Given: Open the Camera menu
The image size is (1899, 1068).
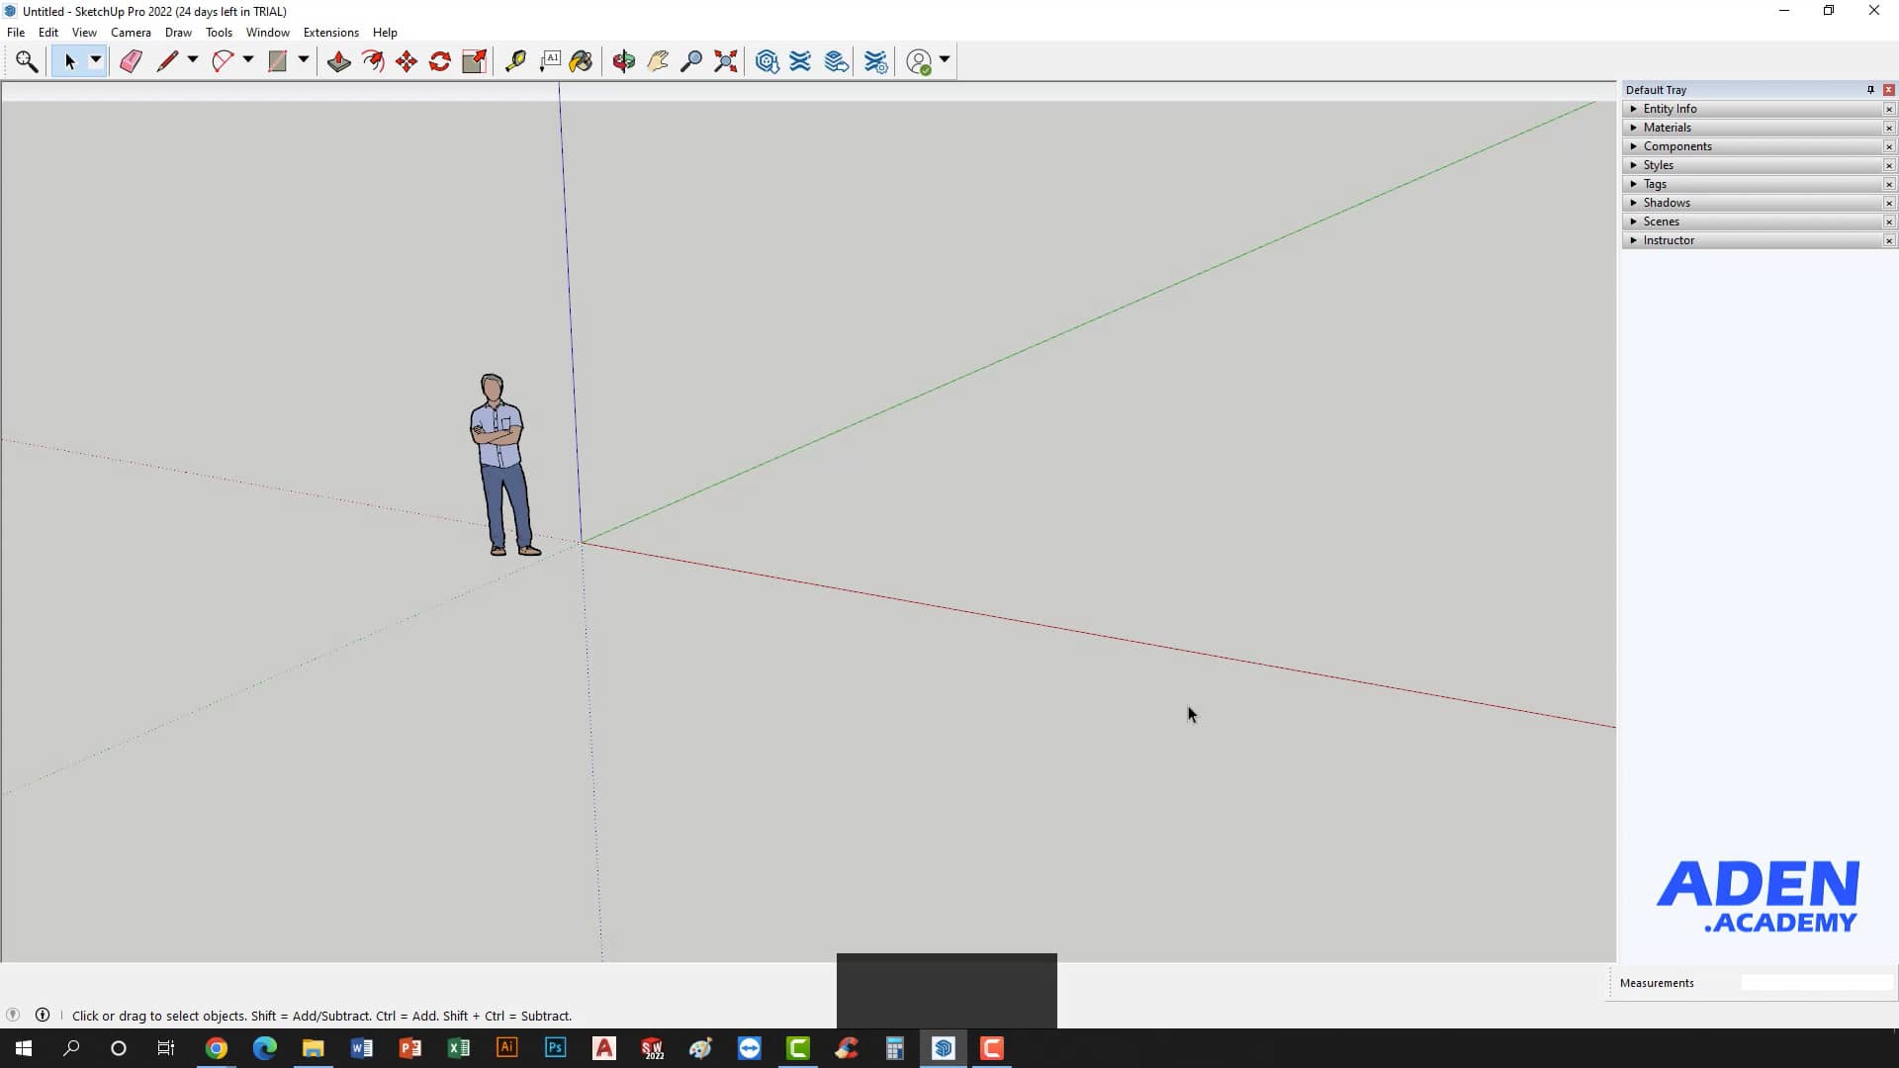Looking at the screenshot, I should coord(131,32).
